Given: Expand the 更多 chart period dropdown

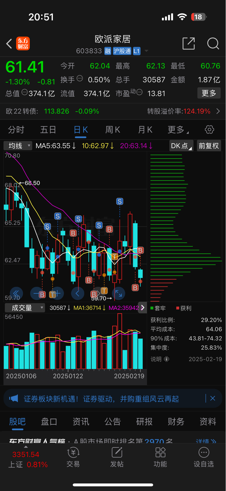Looking at the screenshot, I should point(178,129).
